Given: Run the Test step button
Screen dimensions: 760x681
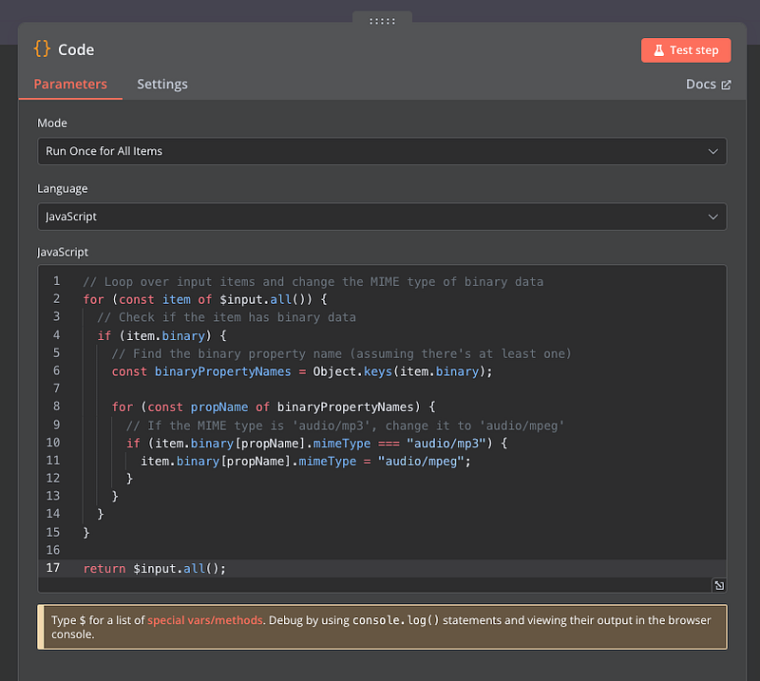Looking at the screenshot, I should tap(685, 50).
